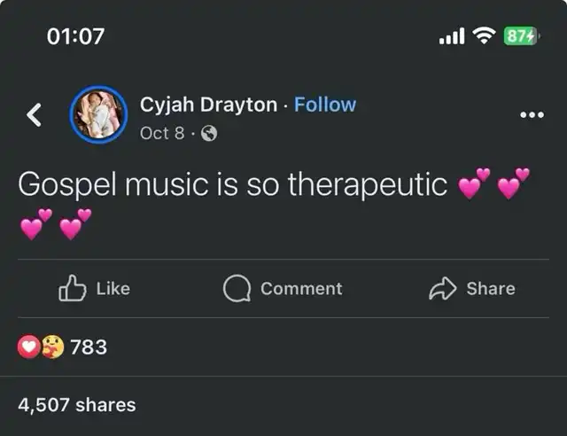Image resolution: width=567 pixels, height=436 pixels.
Task: Tap the Comment speech bubble icon
Action: [237, 288]
